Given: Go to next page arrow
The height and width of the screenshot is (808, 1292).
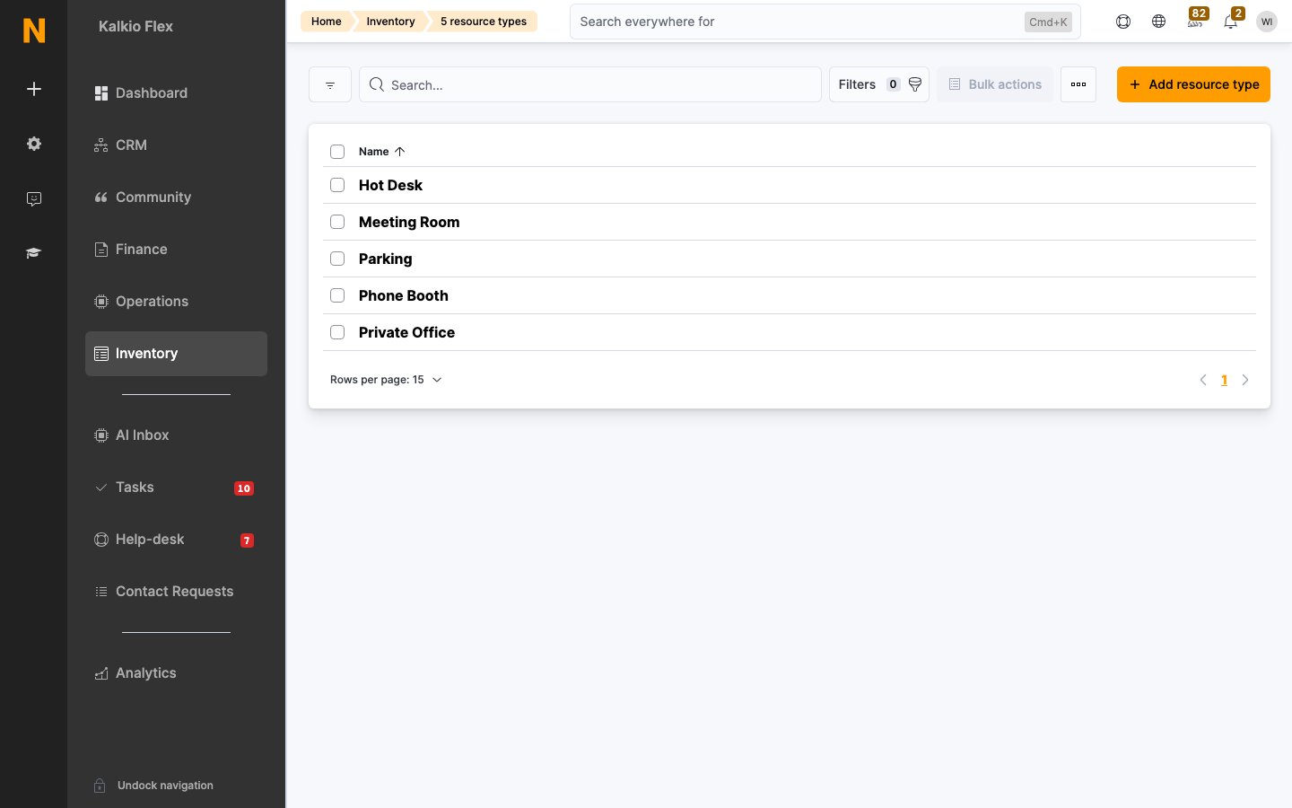Looking at the screenshot, I should [x=1245, y=380].
